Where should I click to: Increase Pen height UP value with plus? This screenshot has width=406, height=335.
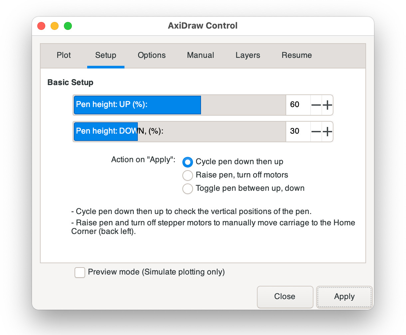(327, 105)
